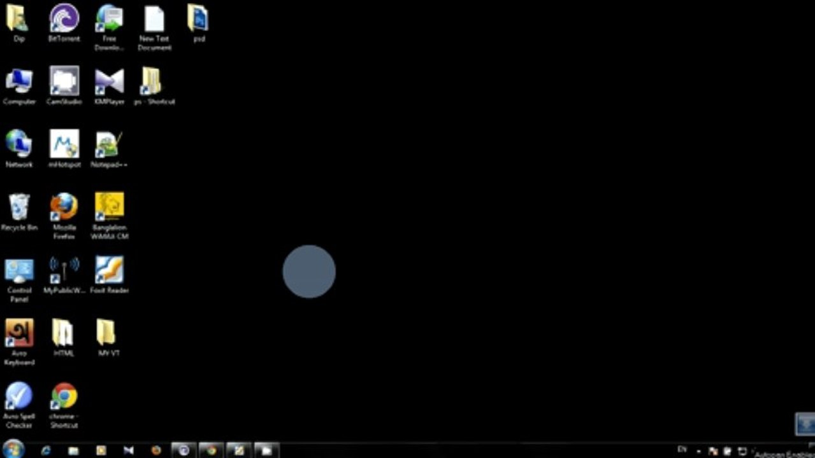815x458 pixels.
Task: Open Windows Explorer from the taskbar
Action: (73, 450)
